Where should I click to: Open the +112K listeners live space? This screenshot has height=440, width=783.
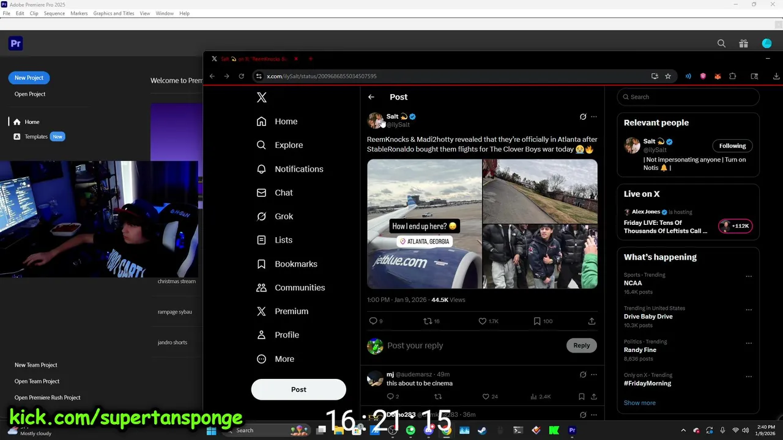(x=735, y=226)
